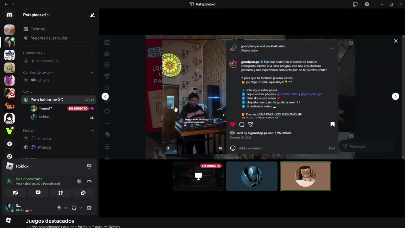The image size is (405, 228).
Task: Go to previous stream with left arrow
Action: point(105,96)
